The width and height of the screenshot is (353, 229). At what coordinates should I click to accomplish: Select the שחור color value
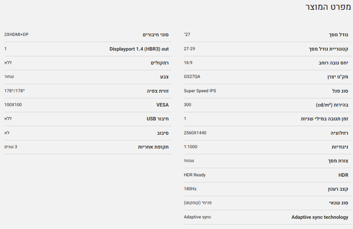[9, 77]
